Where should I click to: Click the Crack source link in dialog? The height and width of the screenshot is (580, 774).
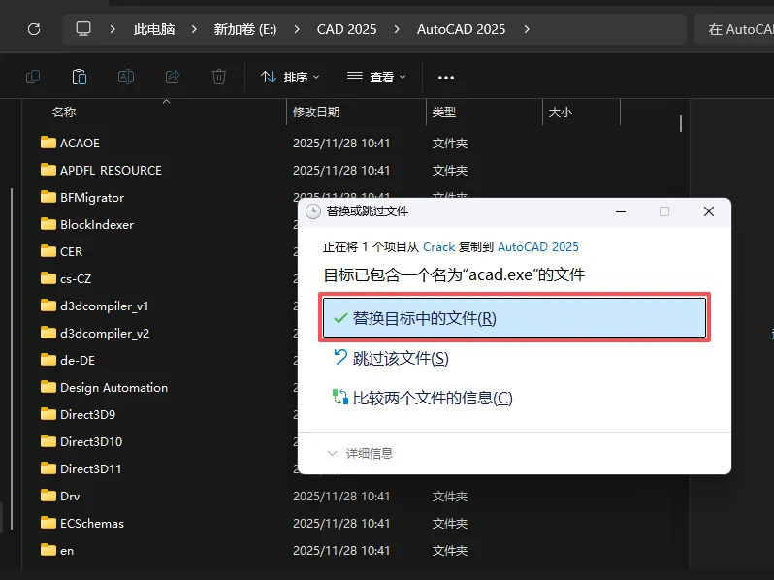[438, 246]
